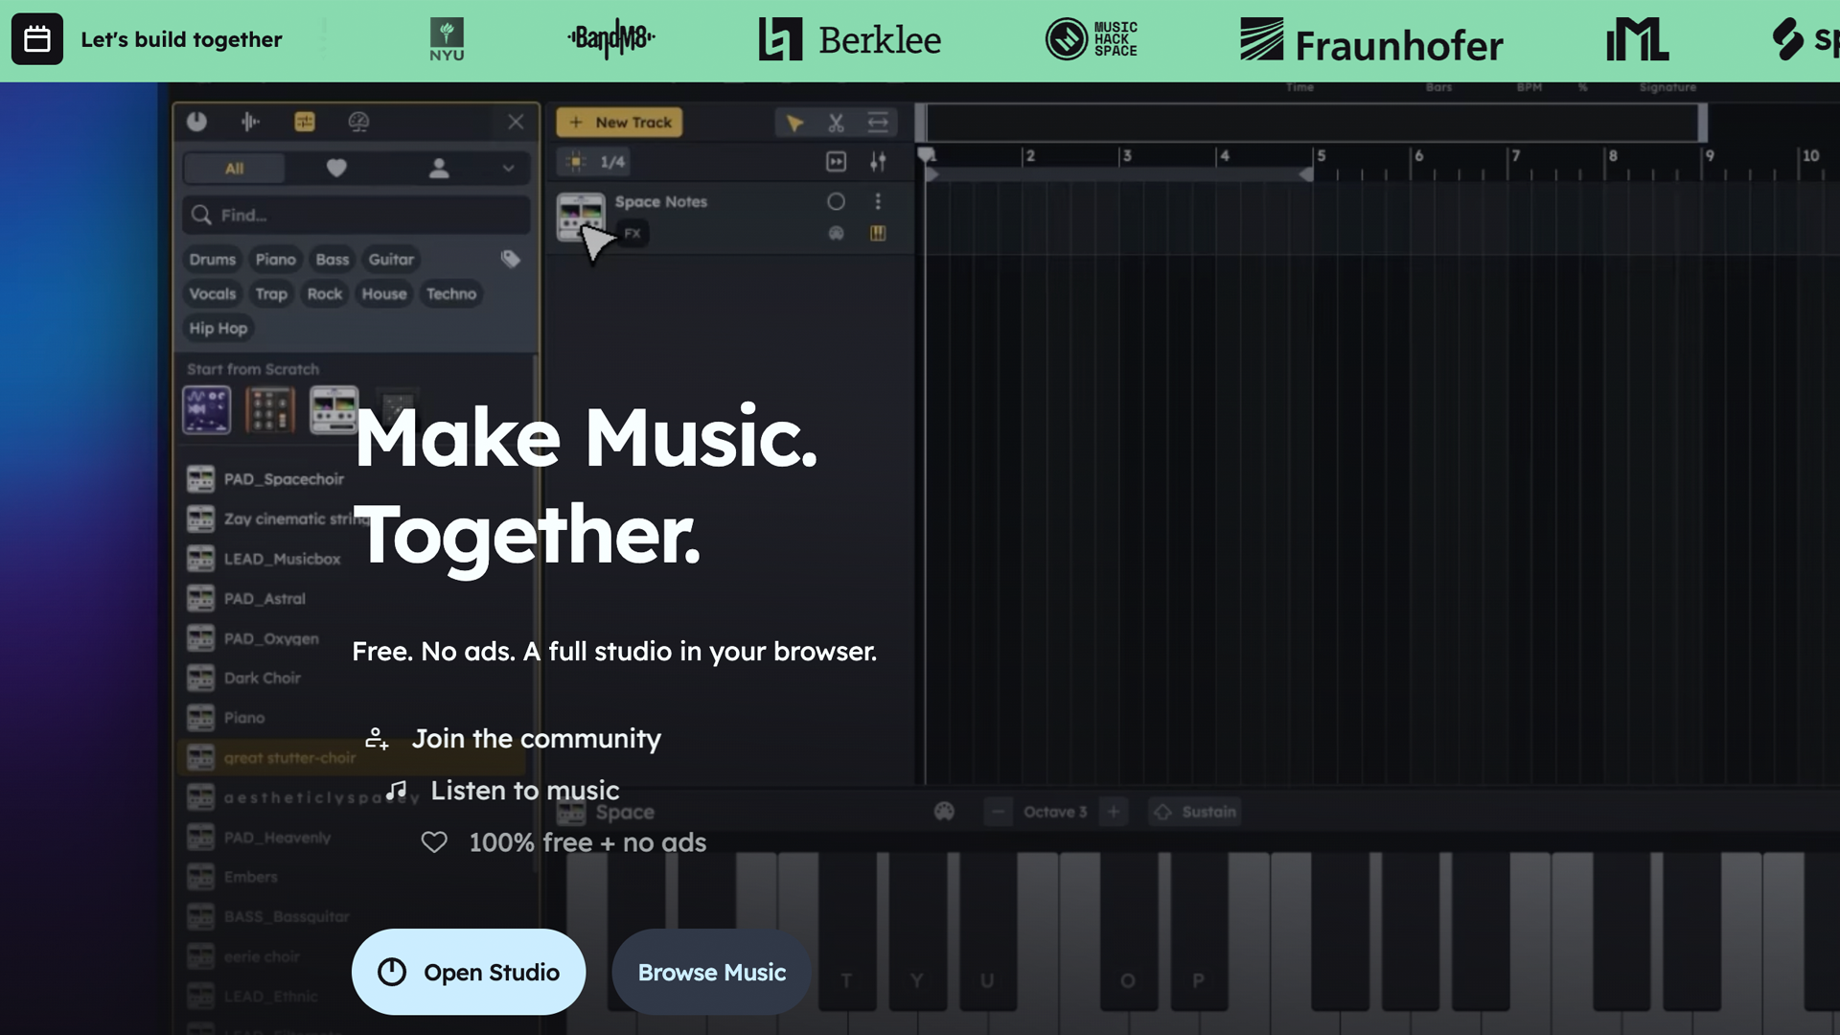Viewport: 1840px width, 1035px height.
Task: Toggle headphones solo on Space Notes
Action: point(837,233)
